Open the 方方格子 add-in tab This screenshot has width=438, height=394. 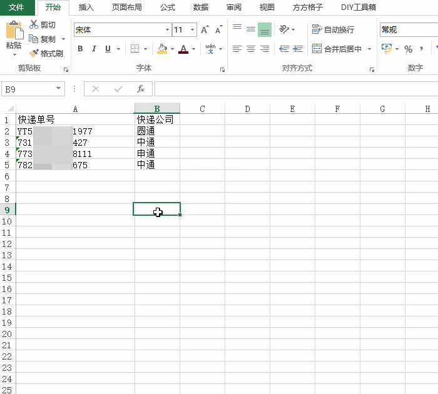point(308,8)
